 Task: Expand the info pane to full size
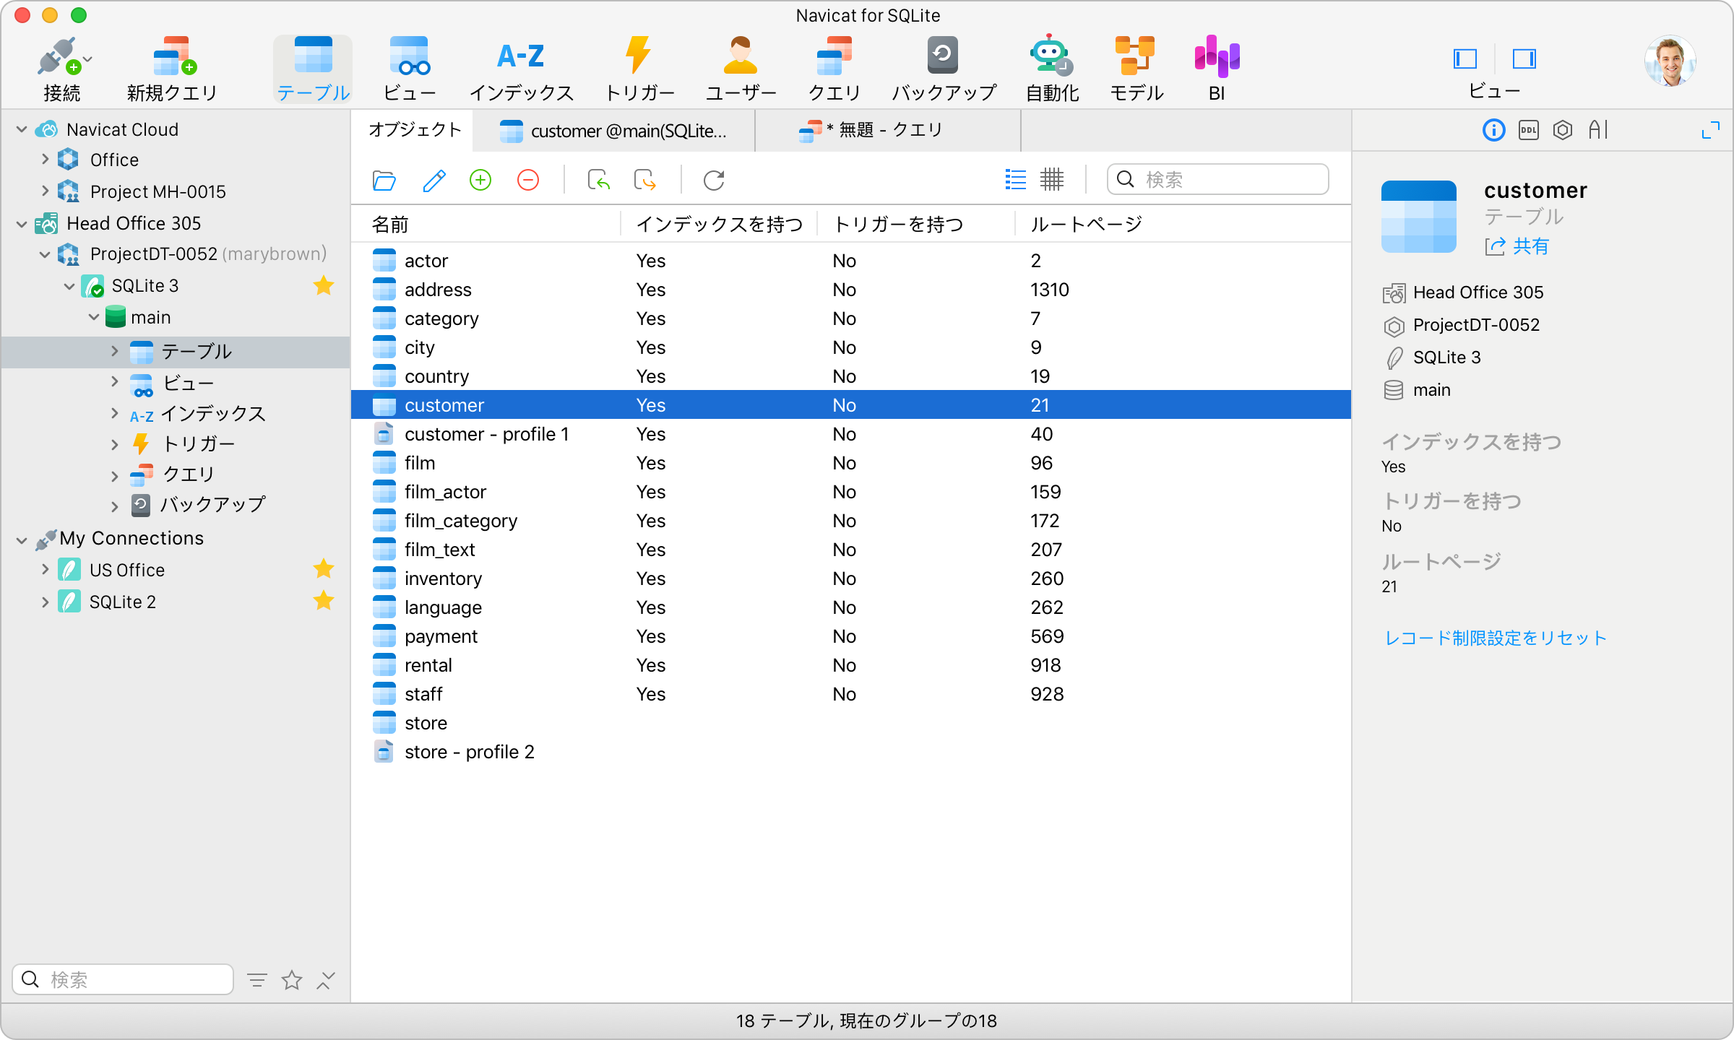click(x=1711, y=130)
